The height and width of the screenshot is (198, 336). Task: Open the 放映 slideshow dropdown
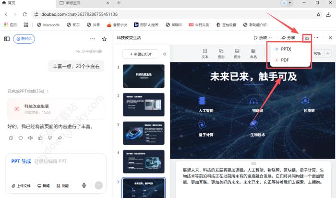(262, 38)
